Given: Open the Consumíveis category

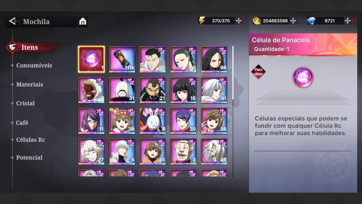Looking at the screenshot, I should click(34, 65).
